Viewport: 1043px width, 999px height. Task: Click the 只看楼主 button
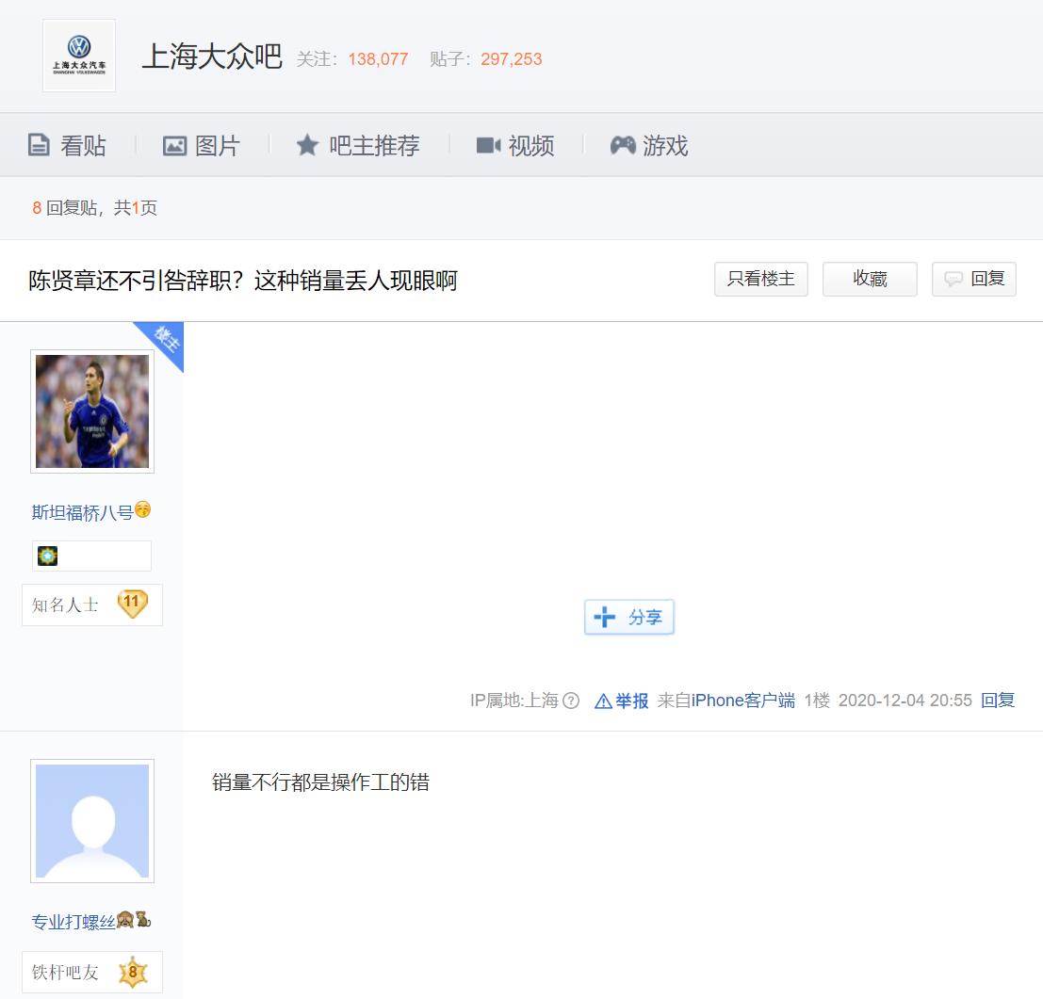pos(760,279)
